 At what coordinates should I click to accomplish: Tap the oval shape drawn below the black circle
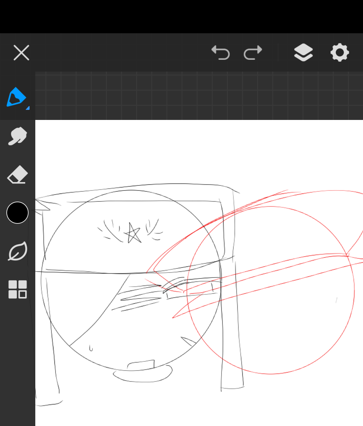coord(143,376)
